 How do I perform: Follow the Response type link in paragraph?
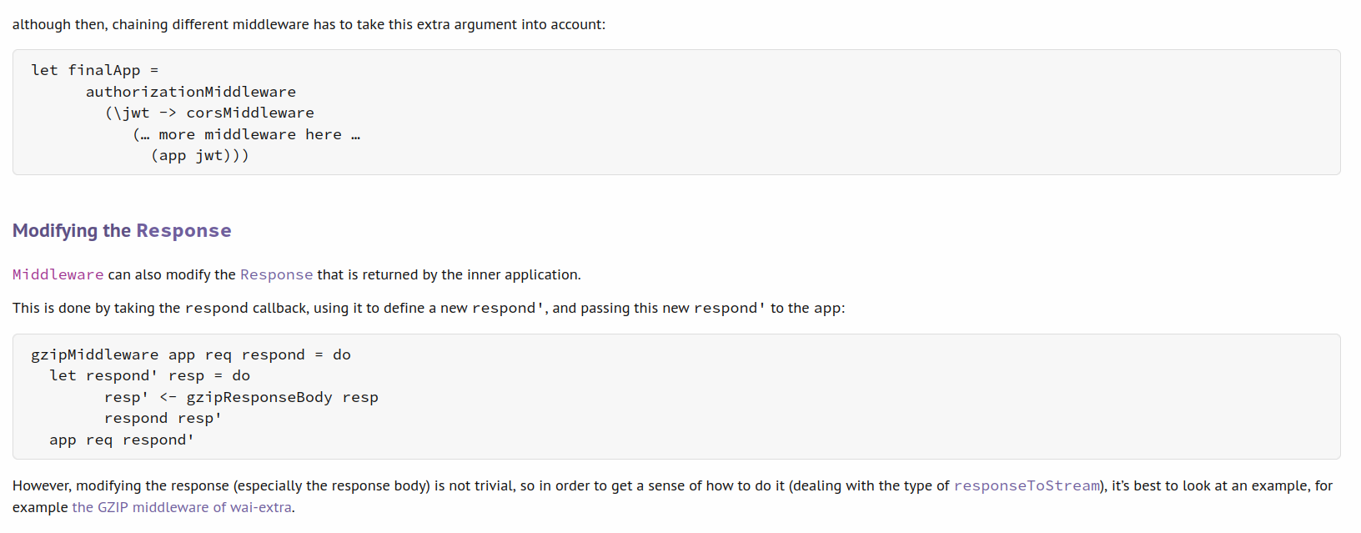click(x=276, y=274)
